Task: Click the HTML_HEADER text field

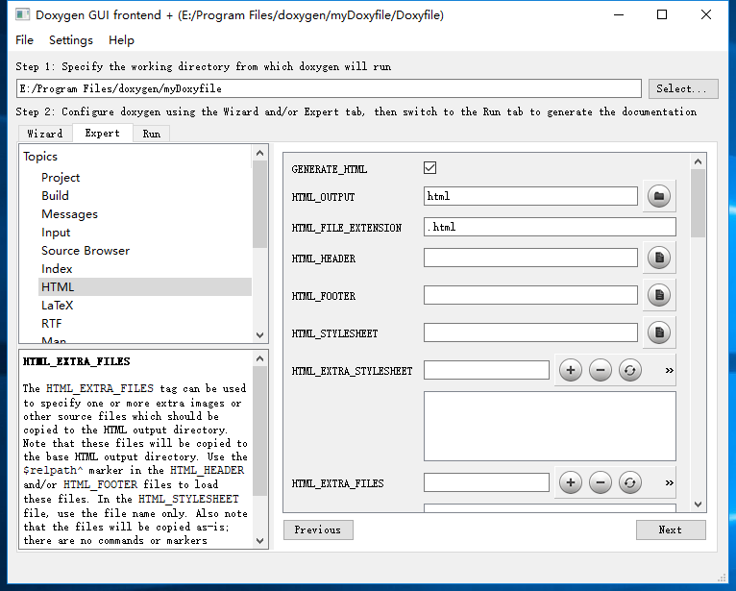Action: tap(530, 258)
